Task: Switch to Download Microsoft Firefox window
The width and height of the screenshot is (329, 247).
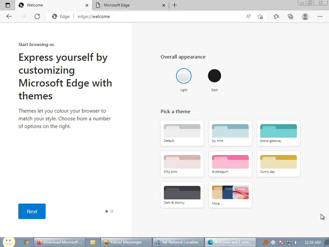Action: point(59,242)
